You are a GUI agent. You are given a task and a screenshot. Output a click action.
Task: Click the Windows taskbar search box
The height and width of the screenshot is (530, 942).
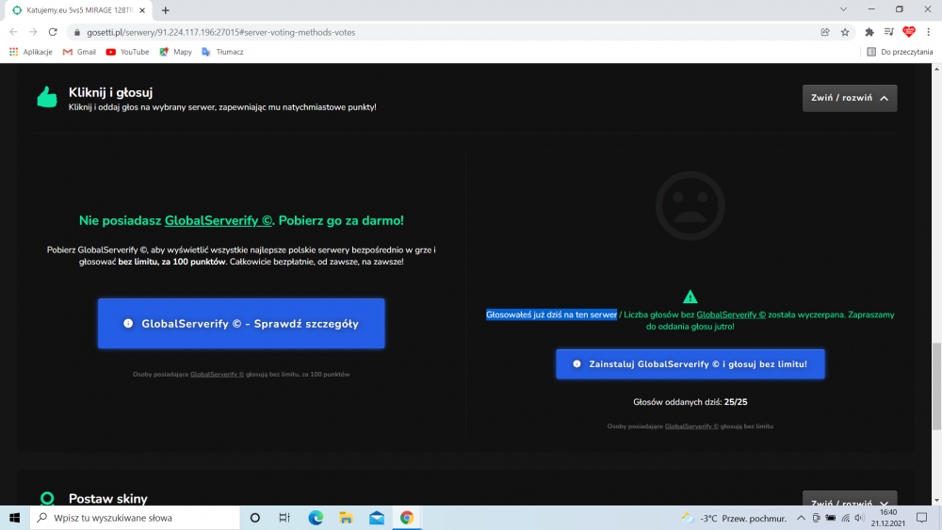(x=135, y=518)
